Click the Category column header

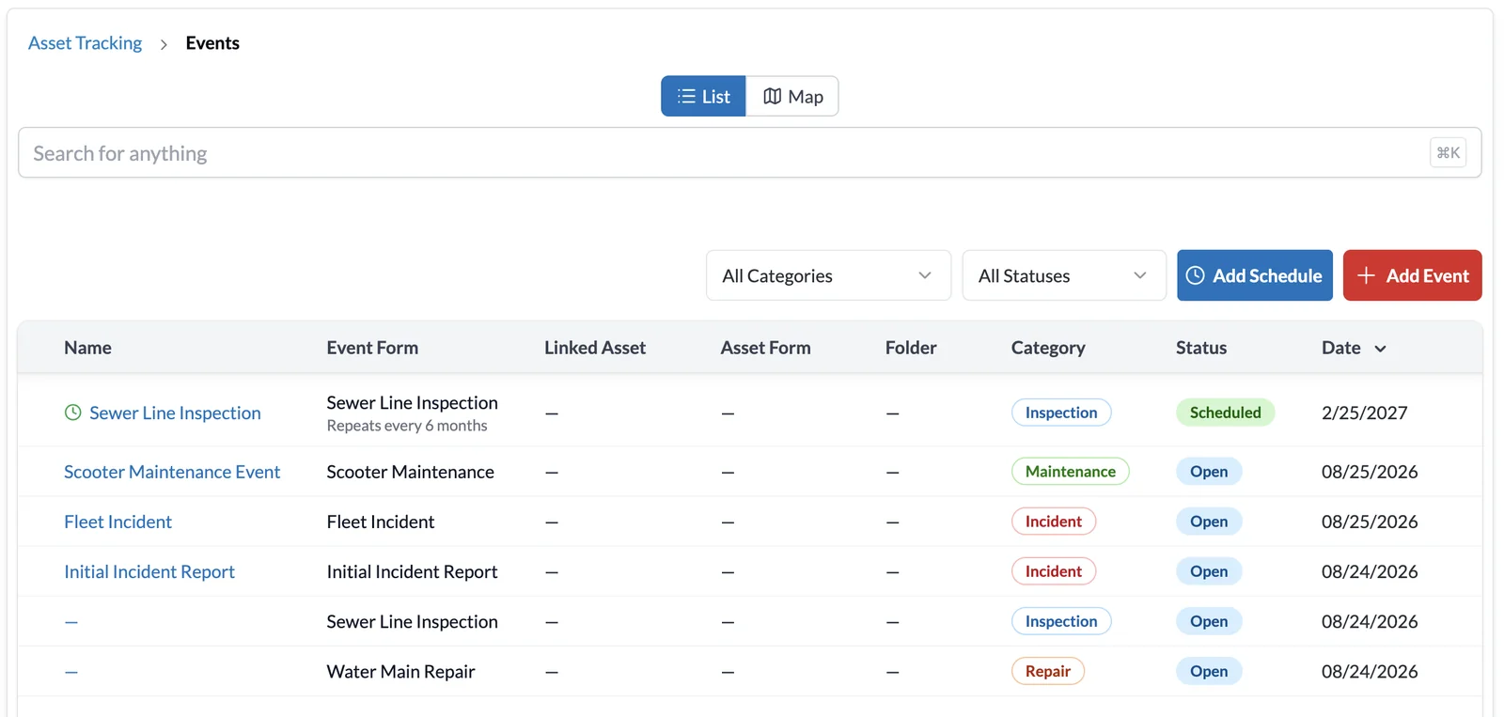[x=1048, y=348]
